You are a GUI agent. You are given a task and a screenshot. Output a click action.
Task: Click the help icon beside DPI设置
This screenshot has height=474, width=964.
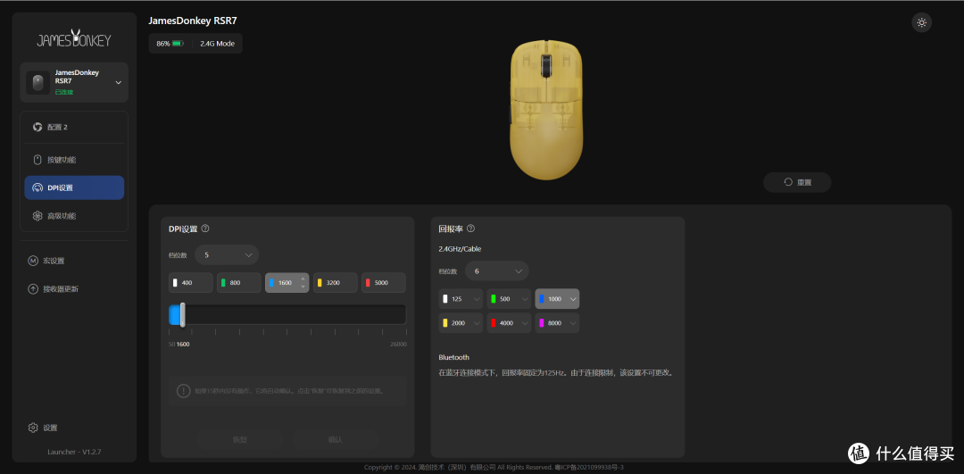[x=205, y=229]
